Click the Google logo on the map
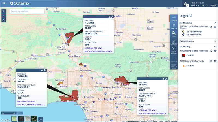 [5, 120]
